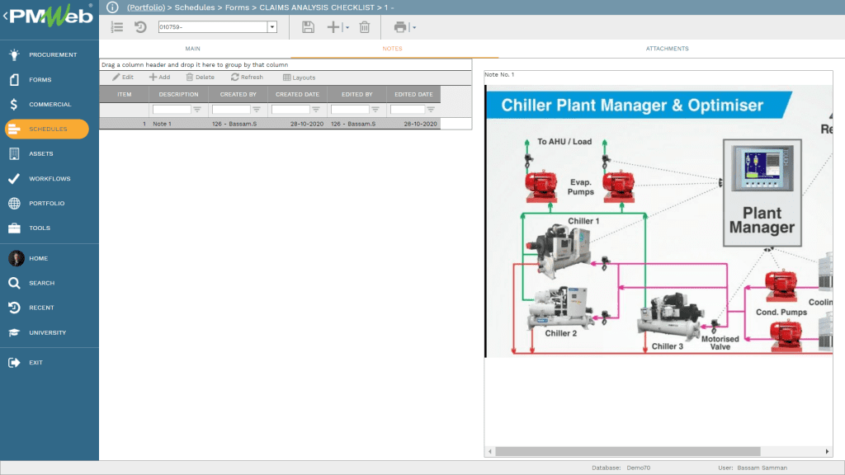Open the Edited By column filter menu
The width and height of the screenshot is (845, 475).
[375, 110]
